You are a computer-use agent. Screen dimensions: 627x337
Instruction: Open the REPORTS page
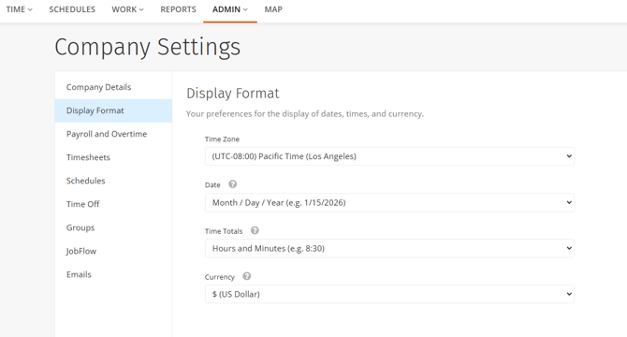click(x=178, y=9)
